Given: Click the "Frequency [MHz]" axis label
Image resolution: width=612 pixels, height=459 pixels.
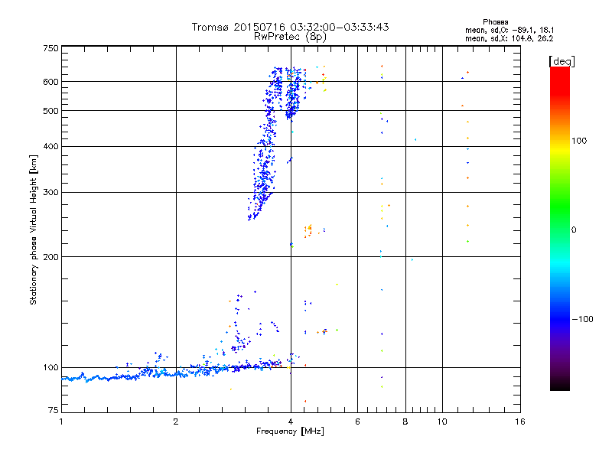Looking at the screenshot, I should (290, 431).
